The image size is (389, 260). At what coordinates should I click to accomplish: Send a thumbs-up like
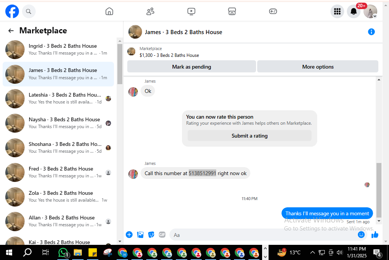[x=375, y=235]
